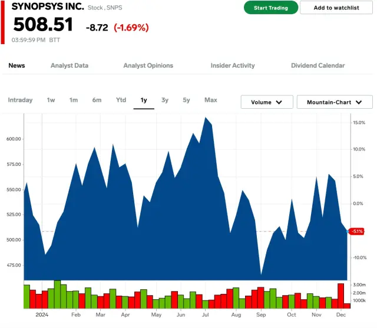Show the 3y price history
This screenshot has width=377, height=328.
point(165,100)
